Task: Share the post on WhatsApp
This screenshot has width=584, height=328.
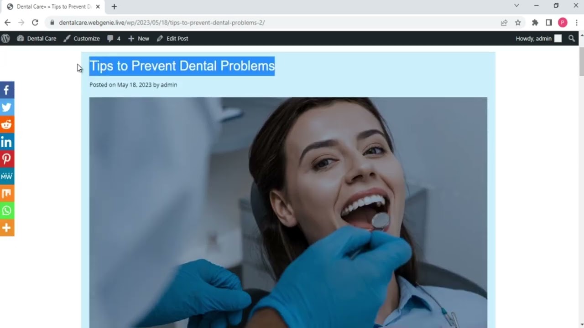Action: [7, 210]
